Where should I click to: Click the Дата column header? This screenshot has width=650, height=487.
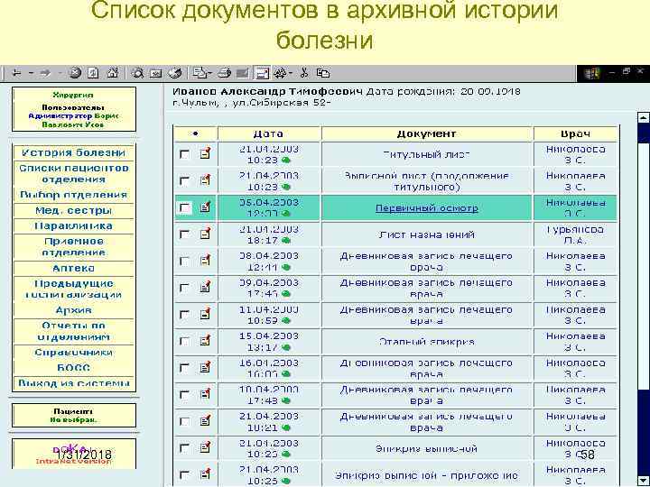click(269, 133)
